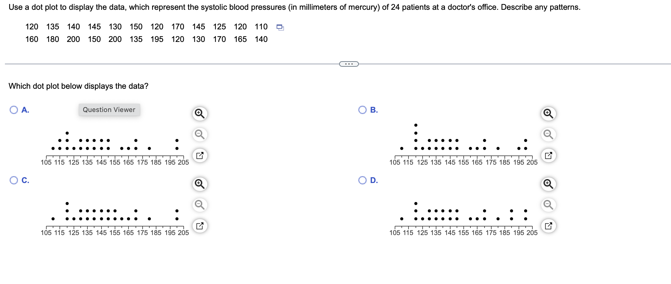Select answer choice B
The image size is (671, 284).
click(x=363, y=109)
